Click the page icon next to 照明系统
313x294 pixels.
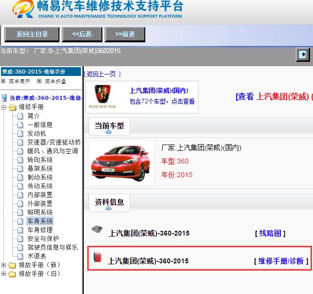click(x=20, y=213)
